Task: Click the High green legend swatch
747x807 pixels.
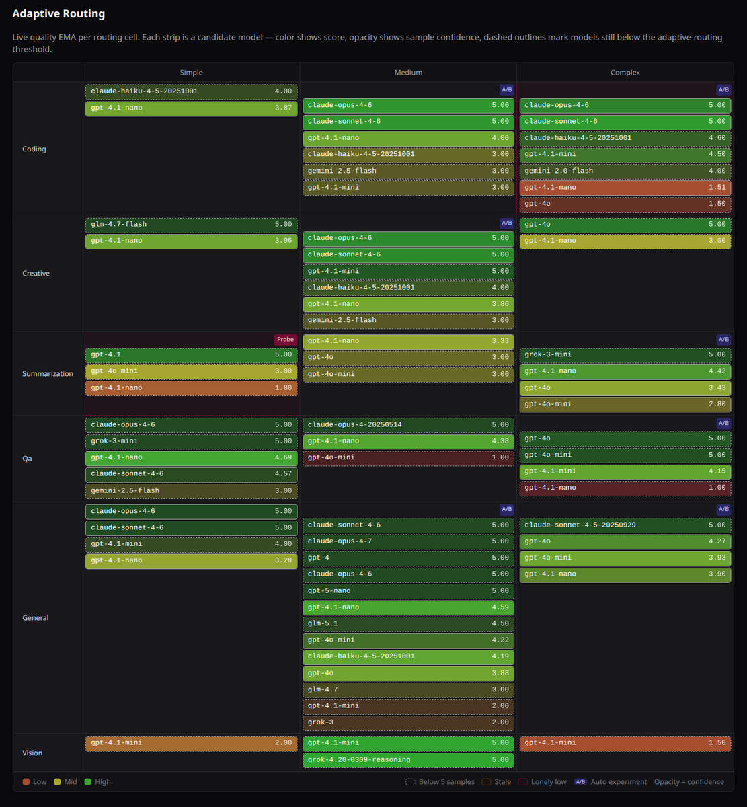Action: point(87,782)
